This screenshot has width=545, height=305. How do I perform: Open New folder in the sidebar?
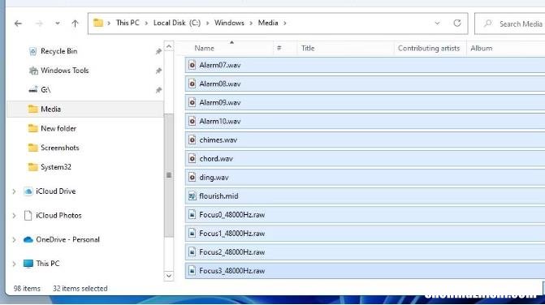(58, 128)
